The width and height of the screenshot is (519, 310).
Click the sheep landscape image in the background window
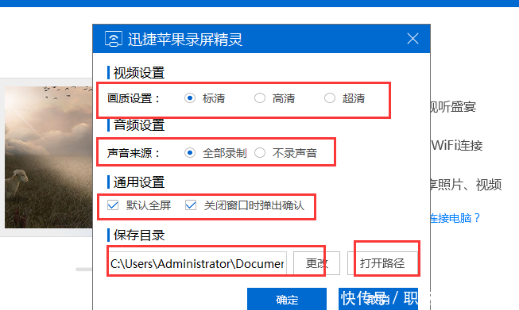(48, 157)
